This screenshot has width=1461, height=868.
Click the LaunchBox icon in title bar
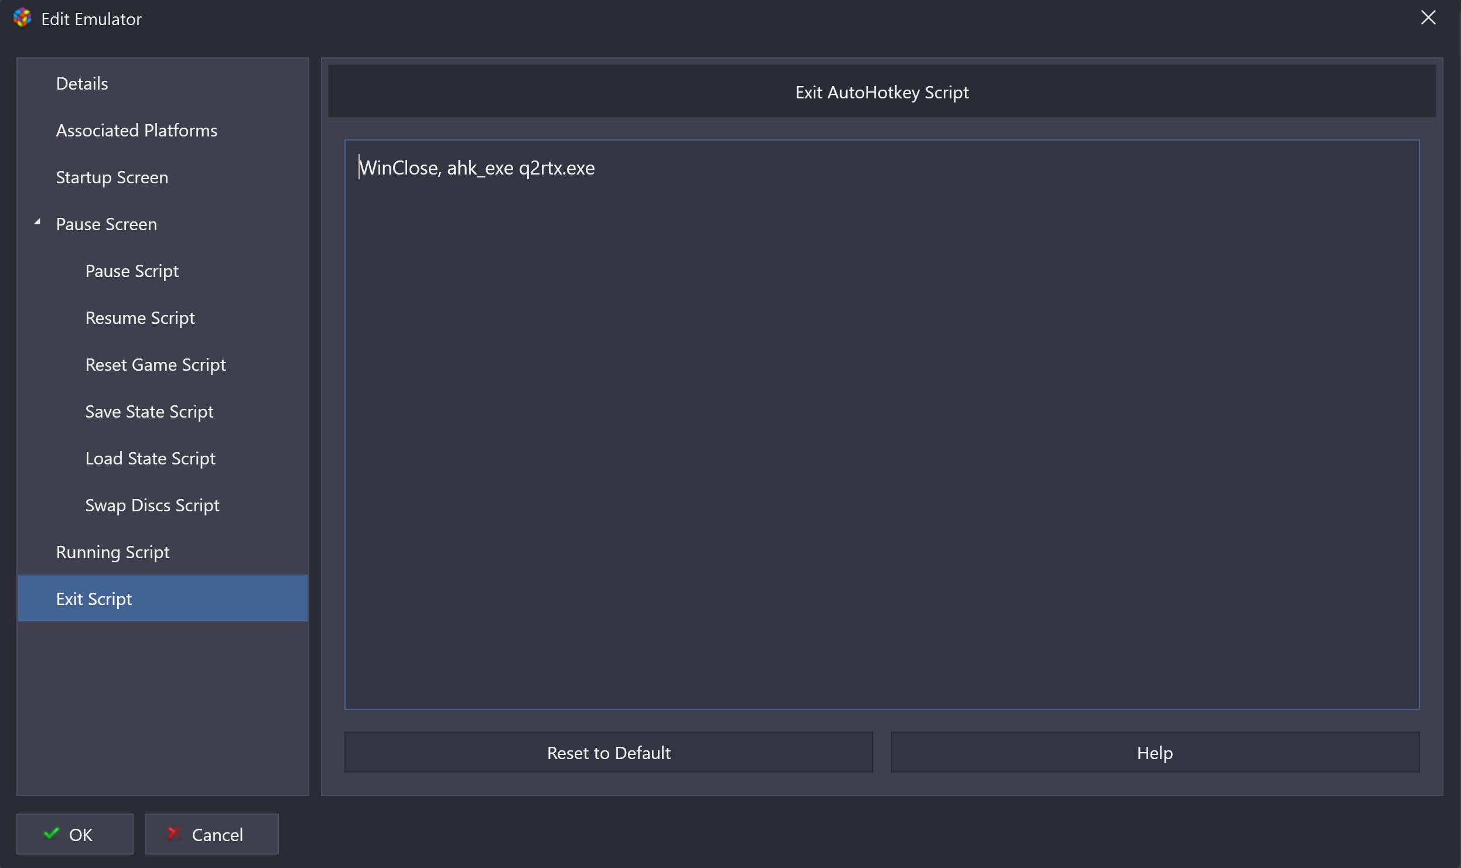pos(22,18)
